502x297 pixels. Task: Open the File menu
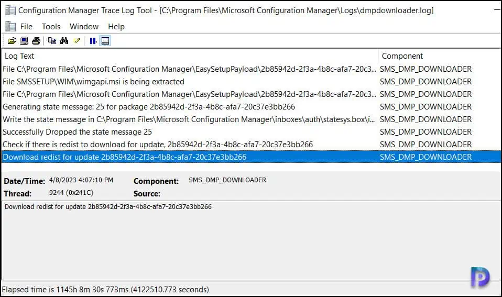click(26, 27)
